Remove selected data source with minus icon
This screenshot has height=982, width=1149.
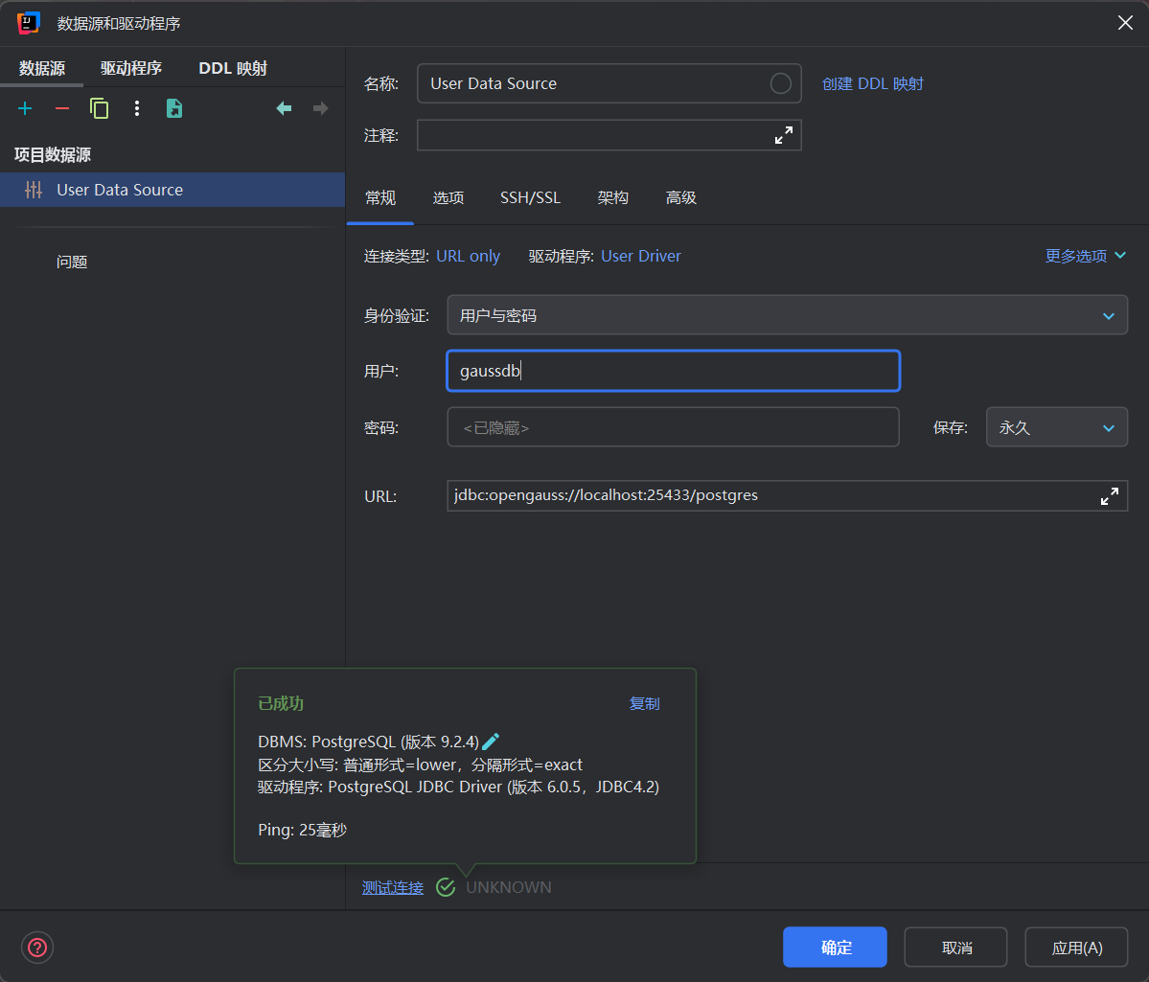click(x=62, y=109)
